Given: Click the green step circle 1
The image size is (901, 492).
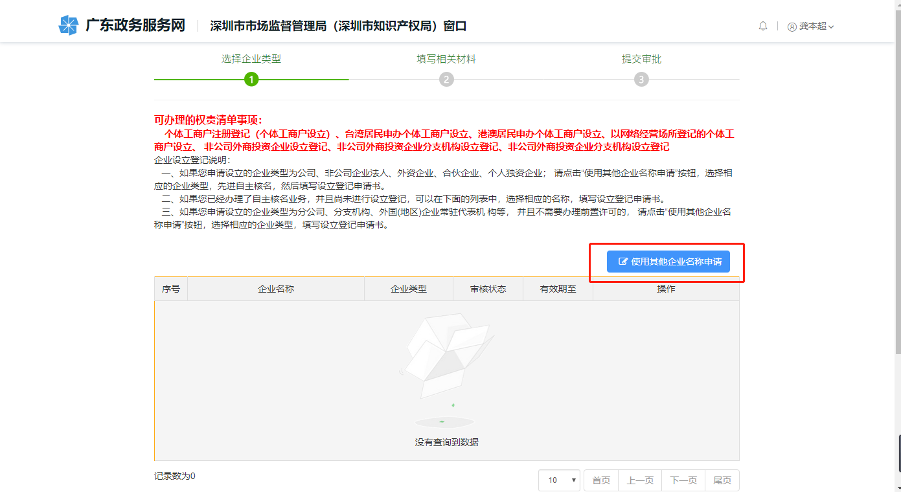Looking at the screenshot, I should click(x=252, y=80).
